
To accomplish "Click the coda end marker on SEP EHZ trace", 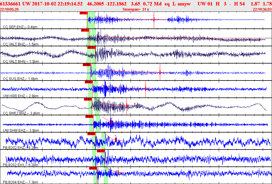I will click(154, 20).
